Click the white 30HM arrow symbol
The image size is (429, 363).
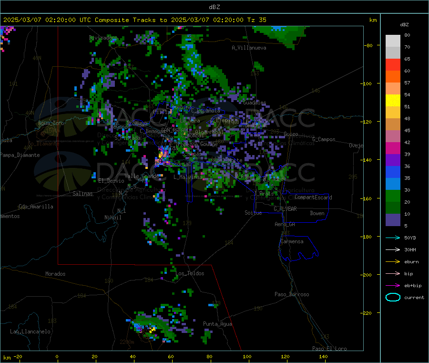[x=393, y=249]
